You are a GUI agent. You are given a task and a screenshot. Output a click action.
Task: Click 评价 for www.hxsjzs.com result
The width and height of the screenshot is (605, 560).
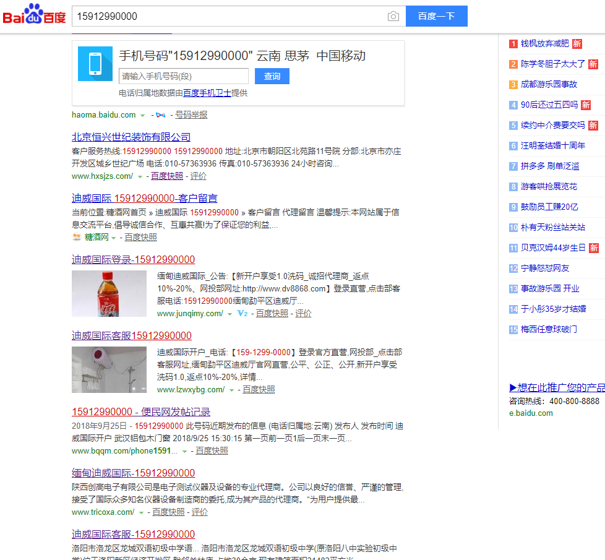199,176
